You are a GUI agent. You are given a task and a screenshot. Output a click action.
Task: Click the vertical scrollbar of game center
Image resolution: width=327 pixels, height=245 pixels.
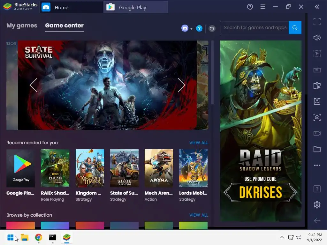212,72
